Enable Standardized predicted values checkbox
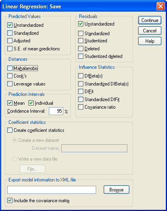Screen dimensions: 167x211 10,33
